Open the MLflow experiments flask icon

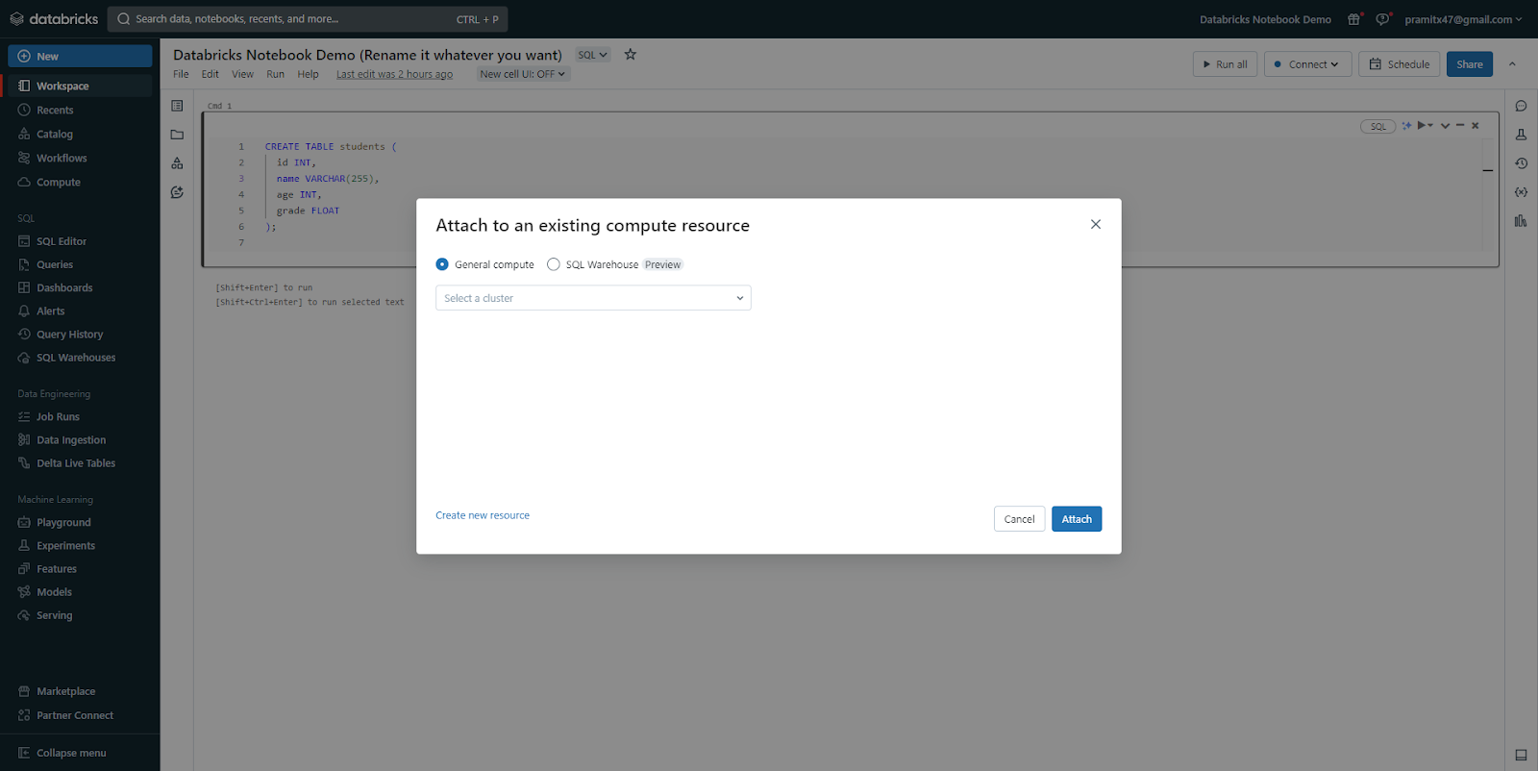click(x=1521, y=135)
